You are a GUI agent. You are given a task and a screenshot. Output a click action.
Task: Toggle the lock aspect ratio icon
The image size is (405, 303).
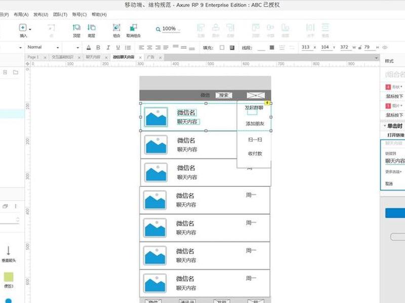pos(360,47)
